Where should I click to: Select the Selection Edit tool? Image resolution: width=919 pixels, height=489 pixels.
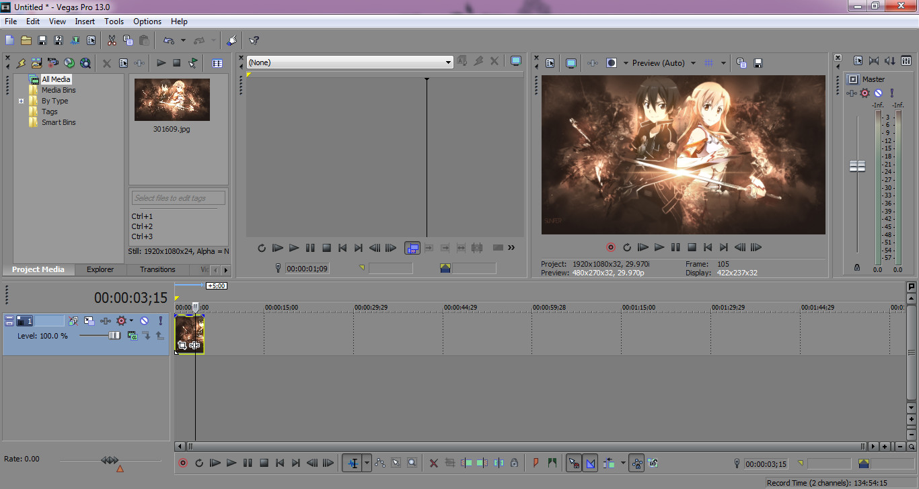396,463
